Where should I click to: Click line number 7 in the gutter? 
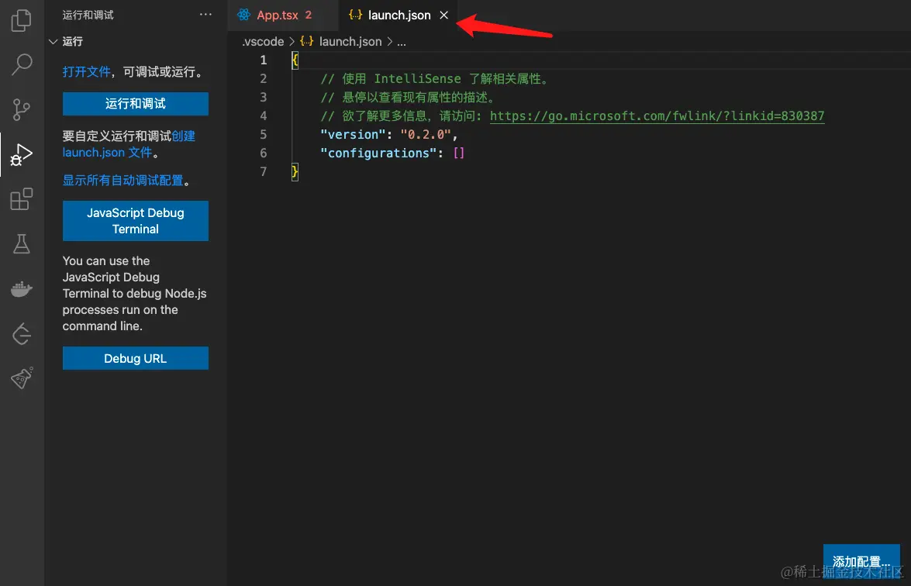click(x=263, y=171)
